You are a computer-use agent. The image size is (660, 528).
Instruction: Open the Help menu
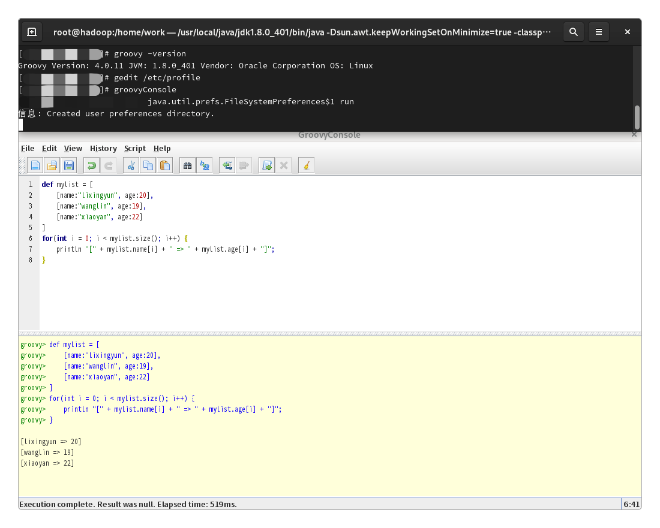coord(162,149)
